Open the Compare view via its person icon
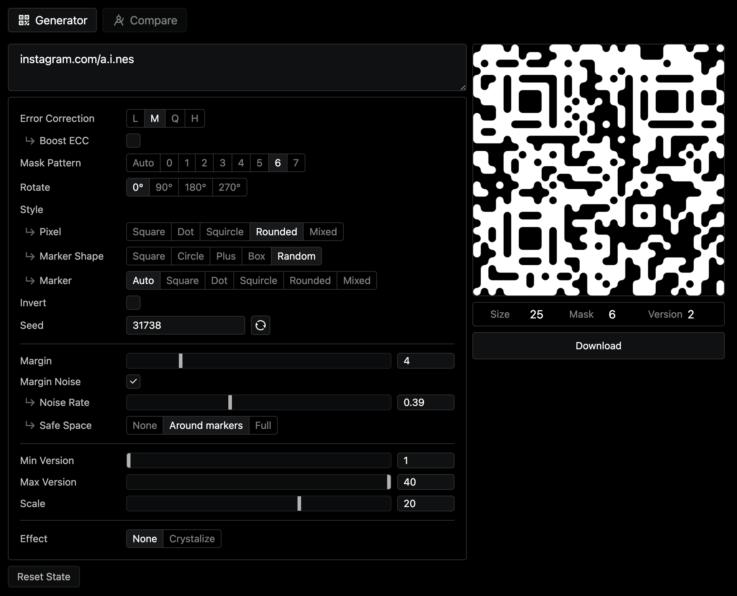The height and width of the screenshot is (596, 737). [x=119, y=20]
